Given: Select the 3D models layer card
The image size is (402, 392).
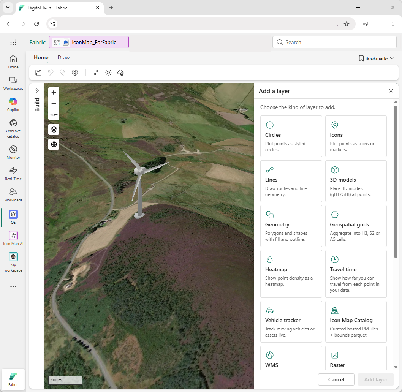Looking at the screenshot, I should (x=356, y=181).
